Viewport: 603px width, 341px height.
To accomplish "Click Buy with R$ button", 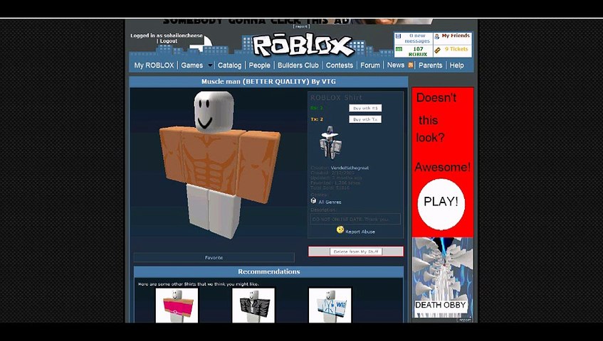I will point(365,108).
